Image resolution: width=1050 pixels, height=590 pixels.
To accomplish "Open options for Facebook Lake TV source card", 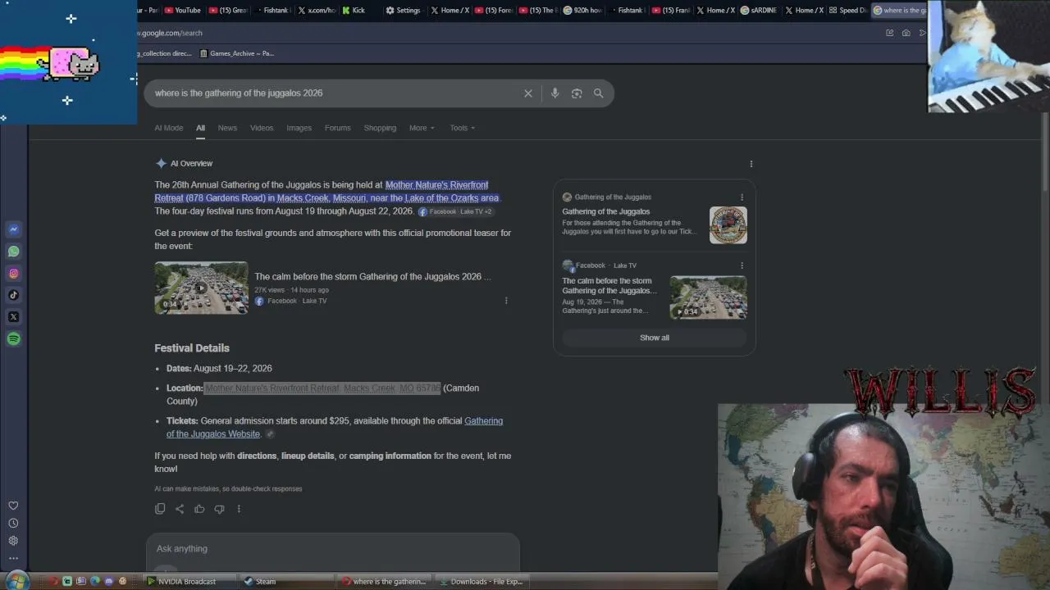I will [742, 265].
